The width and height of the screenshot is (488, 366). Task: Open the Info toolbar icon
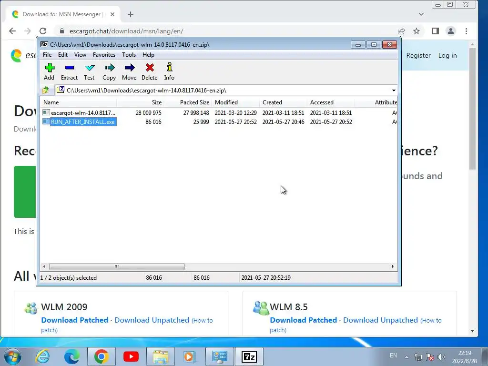pos(169,71)
